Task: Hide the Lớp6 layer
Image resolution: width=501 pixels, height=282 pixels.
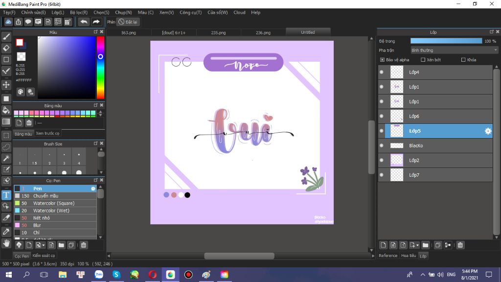Action: (382, 116)
